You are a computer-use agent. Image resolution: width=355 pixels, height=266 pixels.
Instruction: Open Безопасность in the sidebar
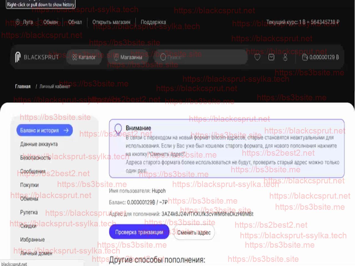[x=35, y=158]
